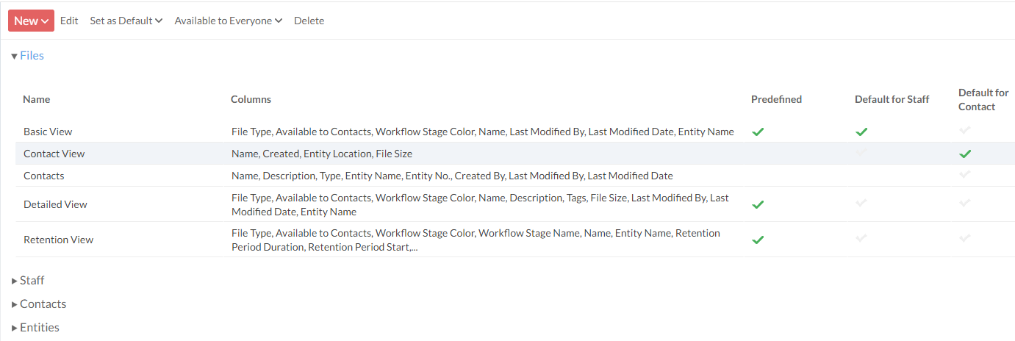This screenshot has width=1015, height=341.
Task: Open the New dropdown button
Action: (31, 21)
